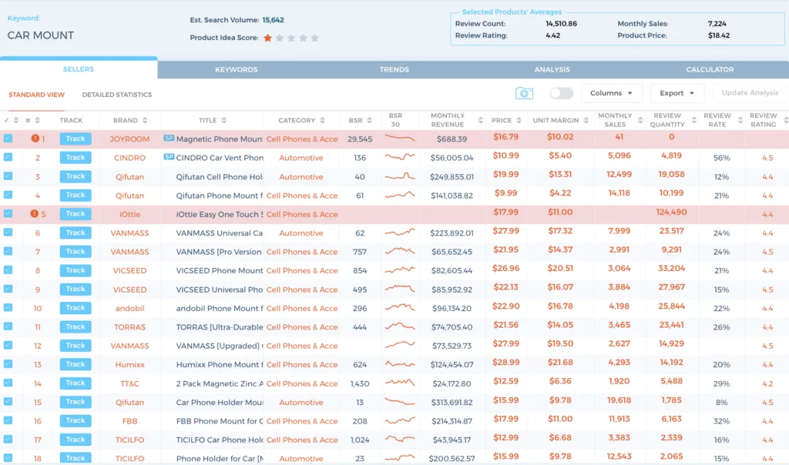The width and height of the screenshot is (789, 465).
Task: Click the warning icon on iOttie row
Action: pos(35,214)
